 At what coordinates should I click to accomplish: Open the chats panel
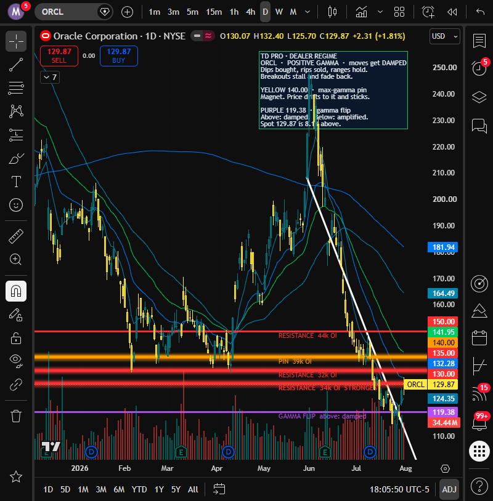tap(479, 126)
